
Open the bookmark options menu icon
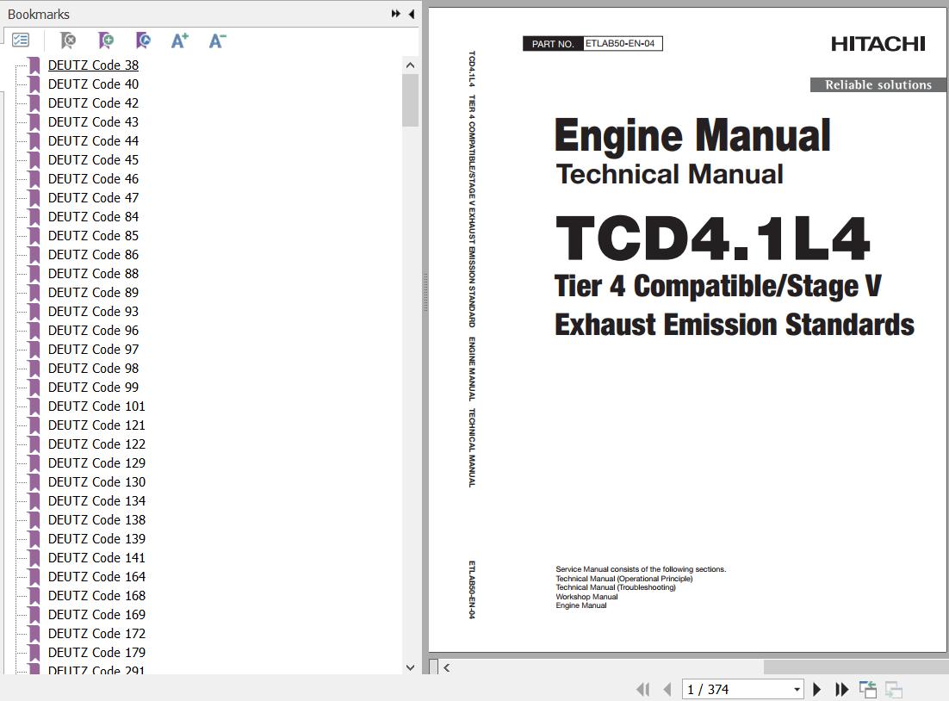[x=21, y=40]
